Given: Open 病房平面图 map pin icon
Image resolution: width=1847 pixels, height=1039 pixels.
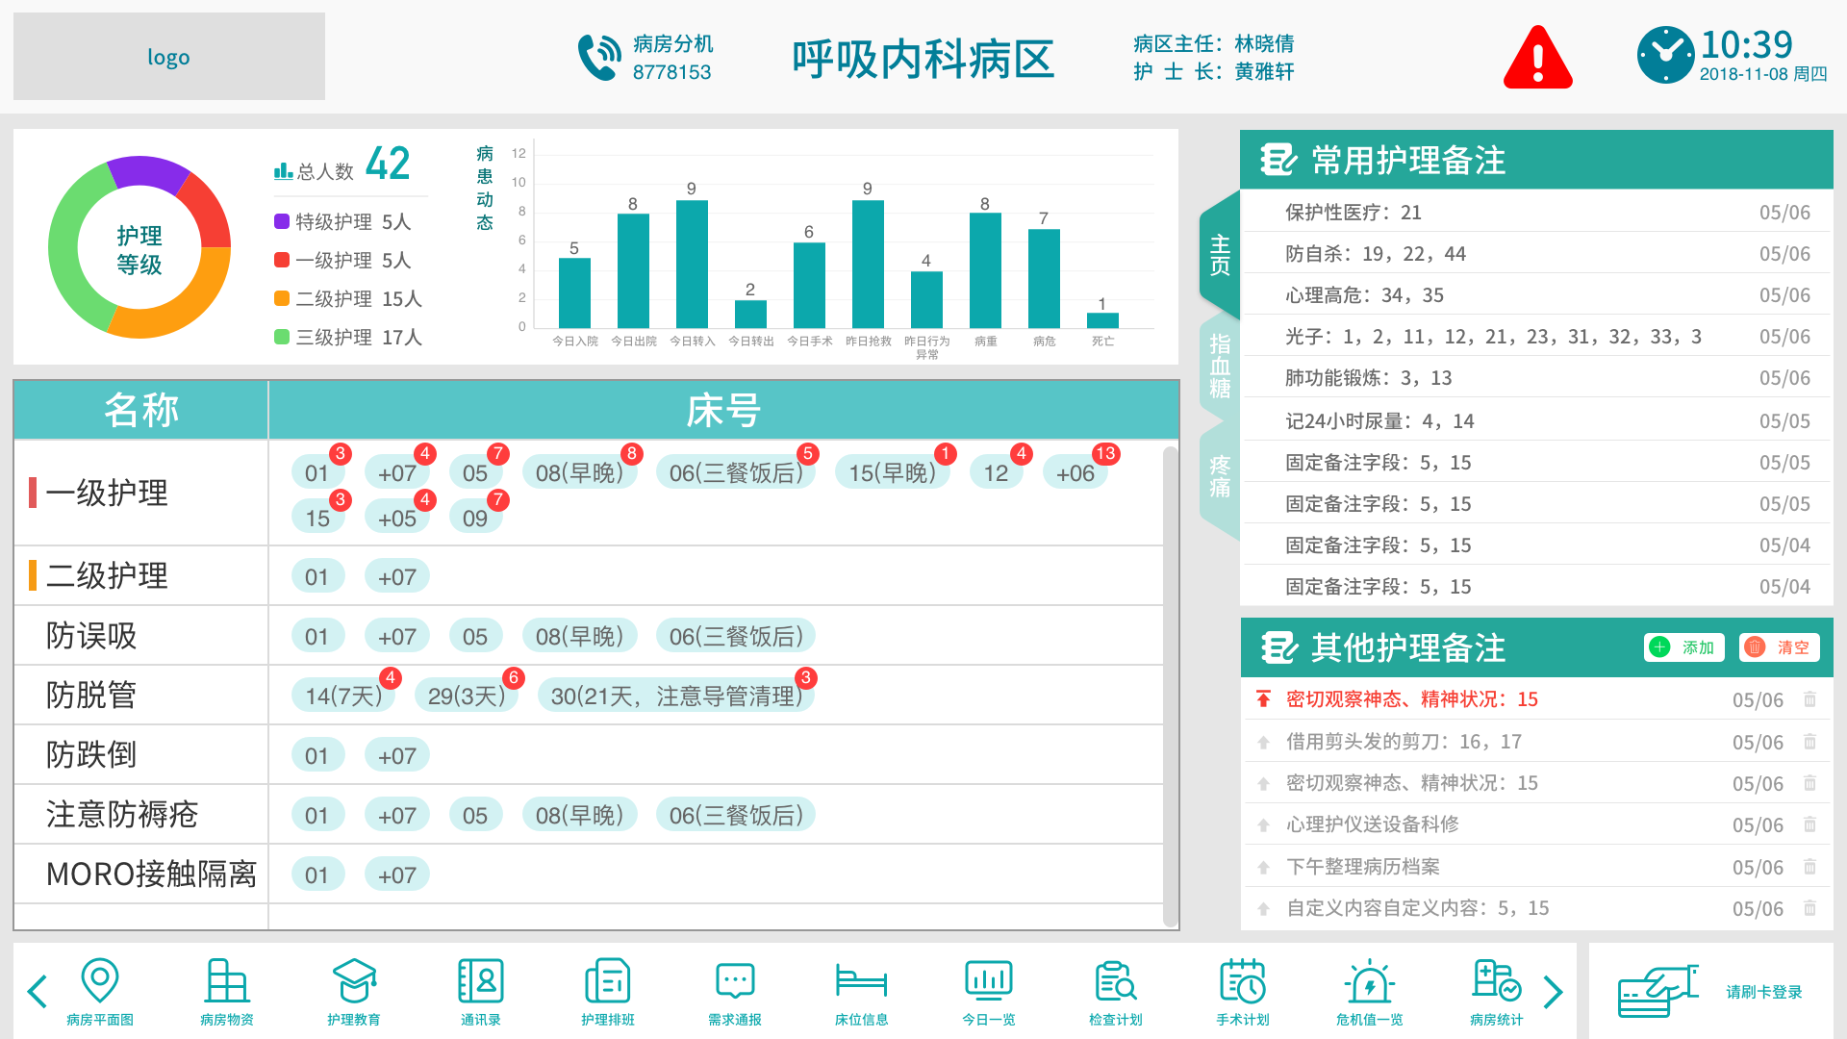Looking at the screenshot, I should click(x=100, y=980).
